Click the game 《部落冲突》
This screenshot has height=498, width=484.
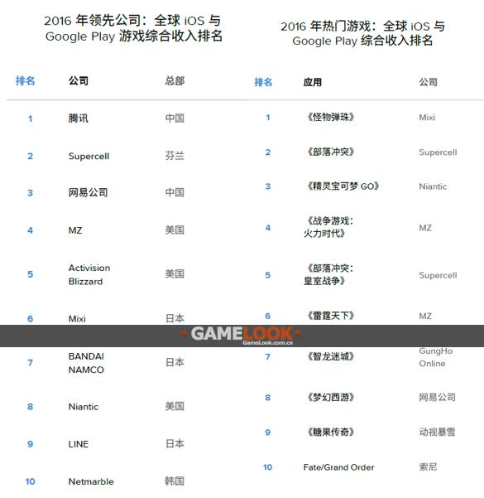[x=329, y=152]
